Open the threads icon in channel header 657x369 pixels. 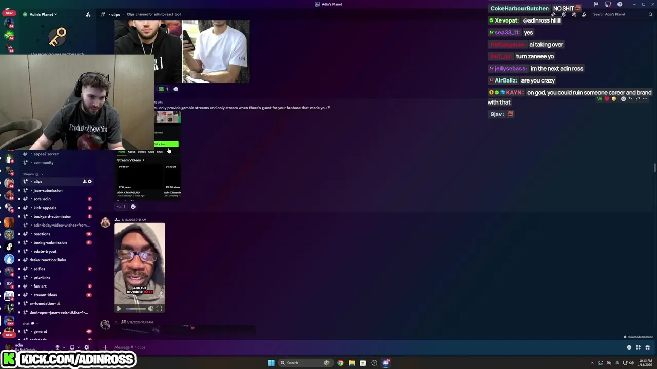553,14
